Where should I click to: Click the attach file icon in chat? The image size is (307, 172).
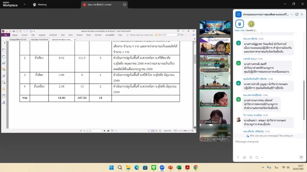[251, 158]
